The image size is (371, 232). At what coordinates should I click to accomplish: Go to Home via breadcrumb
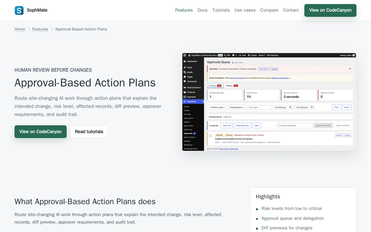[20, 29]
